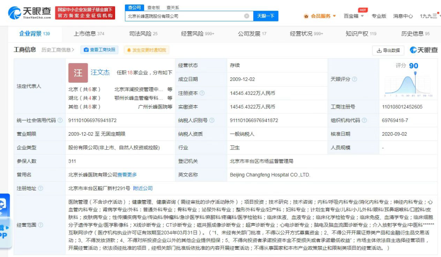
Task: Open the 会员服务 dropdown
Action: pos(320,16)
